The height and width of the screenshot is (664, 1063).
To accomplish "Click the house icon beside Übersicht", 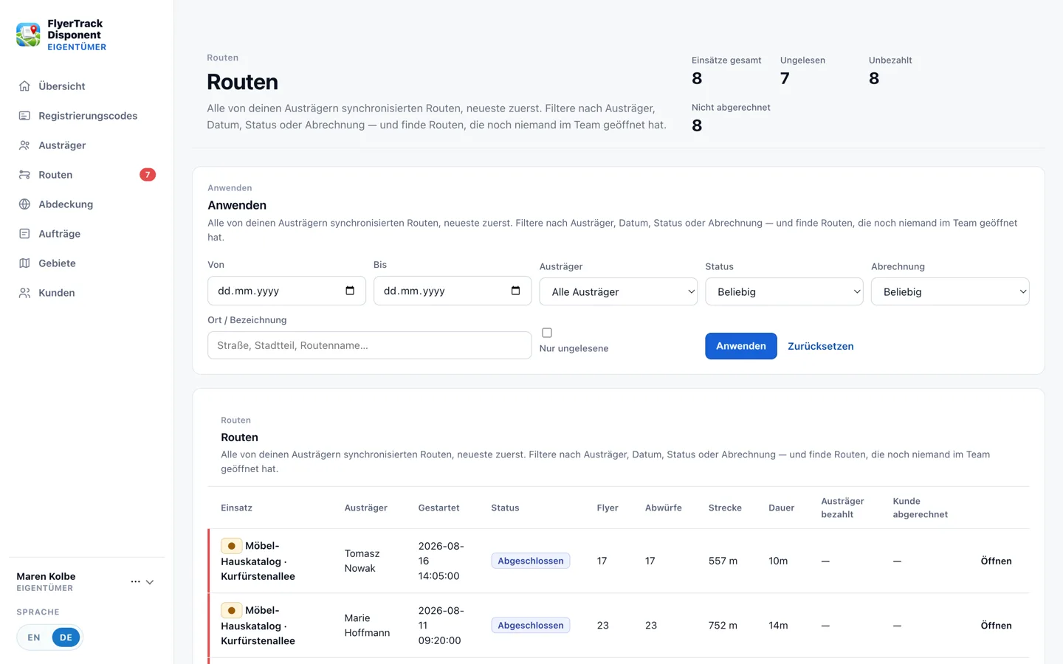I will pyautogui.click(x=24, y=86).
